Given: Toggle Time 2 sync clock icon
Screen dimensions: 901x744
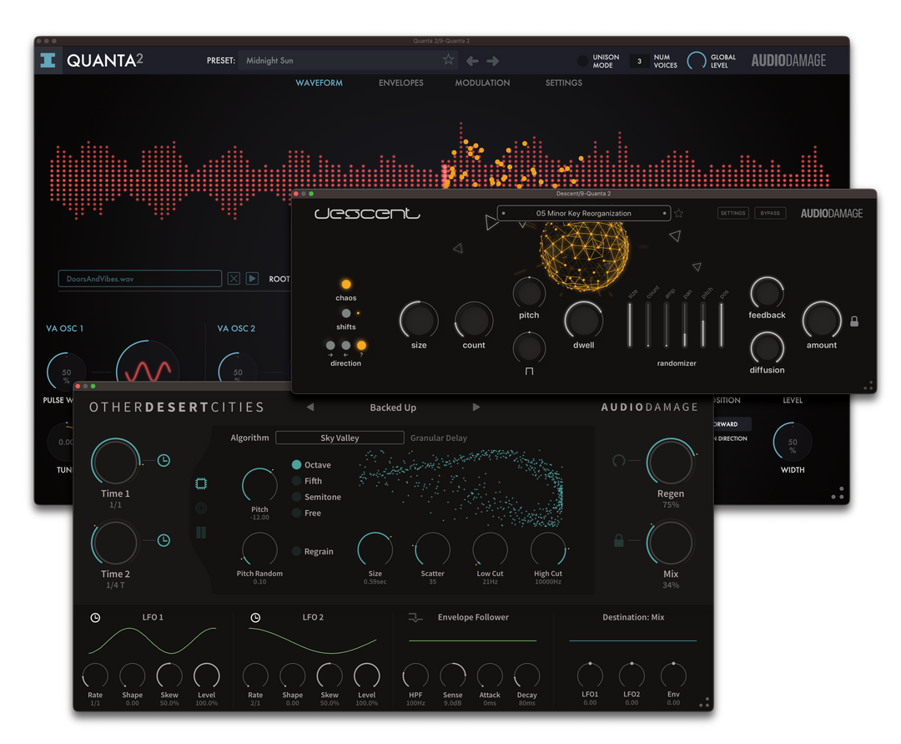Looking at the screenshot, I should click(164, 540).
